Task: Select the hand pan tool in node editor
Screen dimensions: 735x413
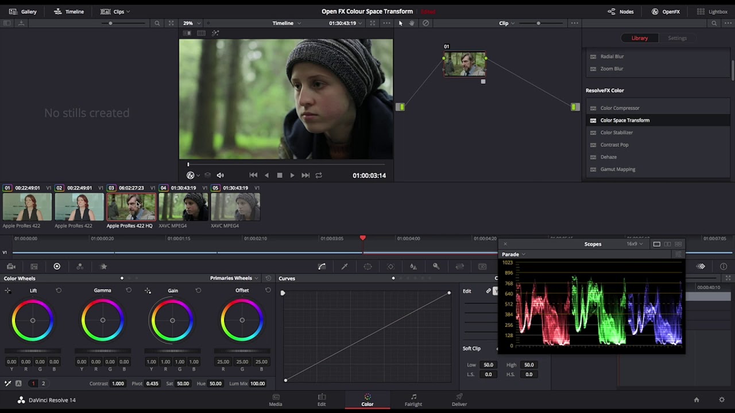Action: coord(413,24)
